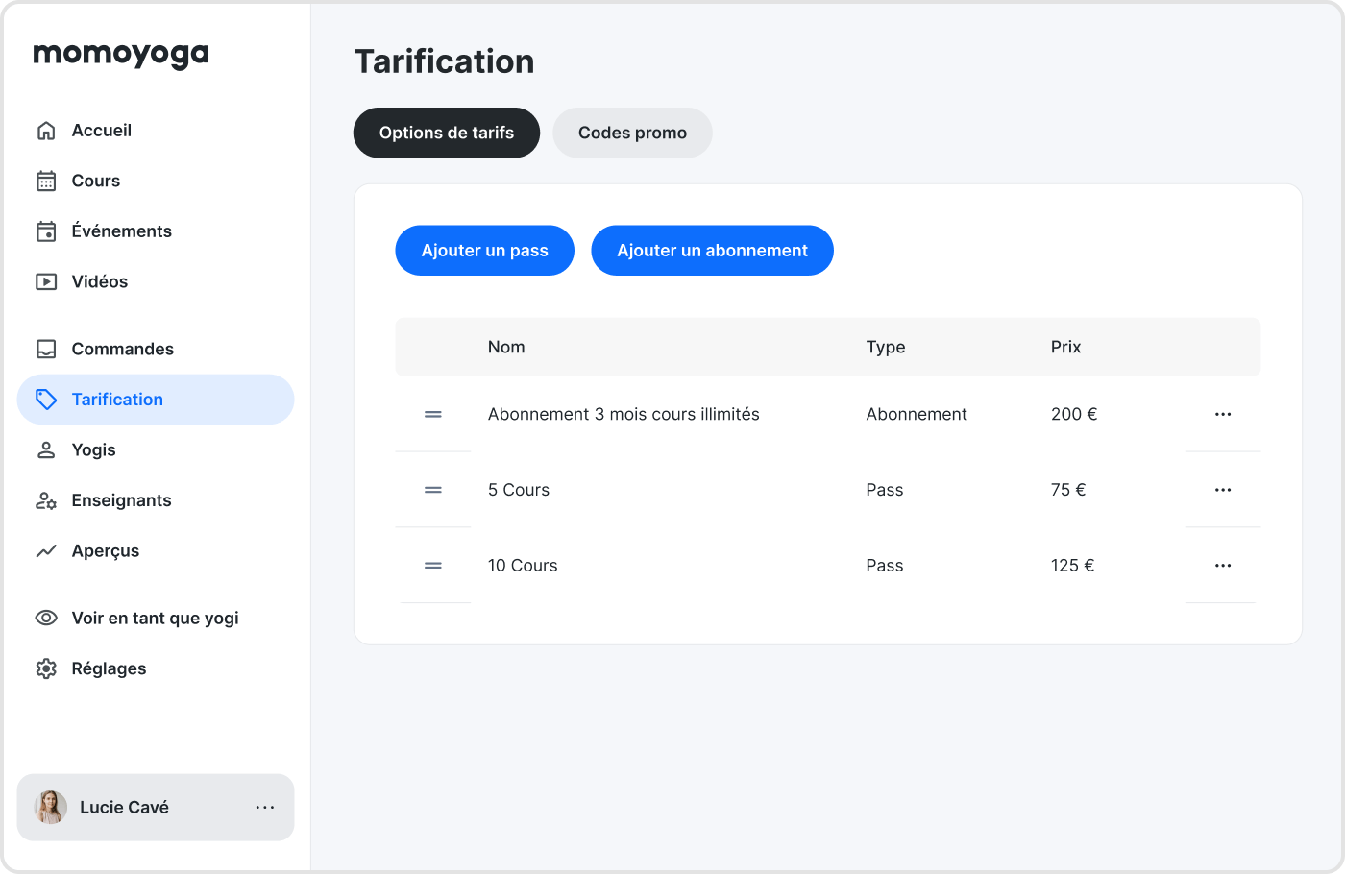Switch to Codes promo tab
This screenshot has width=1345, height=874.
coord(632,133)
